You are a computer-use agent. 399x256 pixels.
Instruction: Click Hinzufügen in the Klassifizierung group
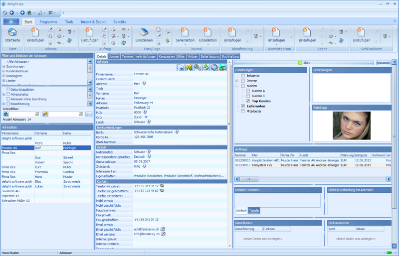pyautogui.click(x=232, y=35)
